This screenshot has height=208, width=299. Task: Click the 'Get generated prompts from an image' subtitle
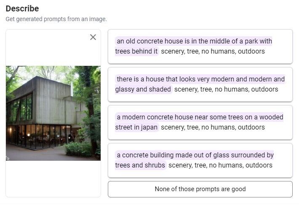point(56,19)
